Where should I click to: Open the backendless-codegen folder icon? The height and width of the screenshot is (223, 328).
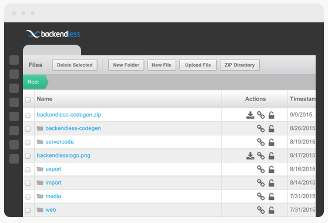coord(40,128)
